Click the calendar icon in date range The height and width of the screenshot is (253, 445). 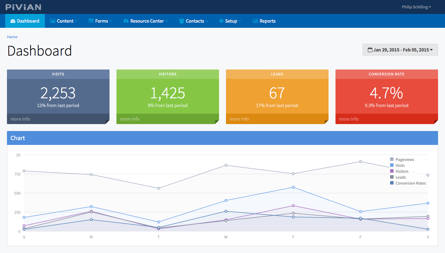370,50
